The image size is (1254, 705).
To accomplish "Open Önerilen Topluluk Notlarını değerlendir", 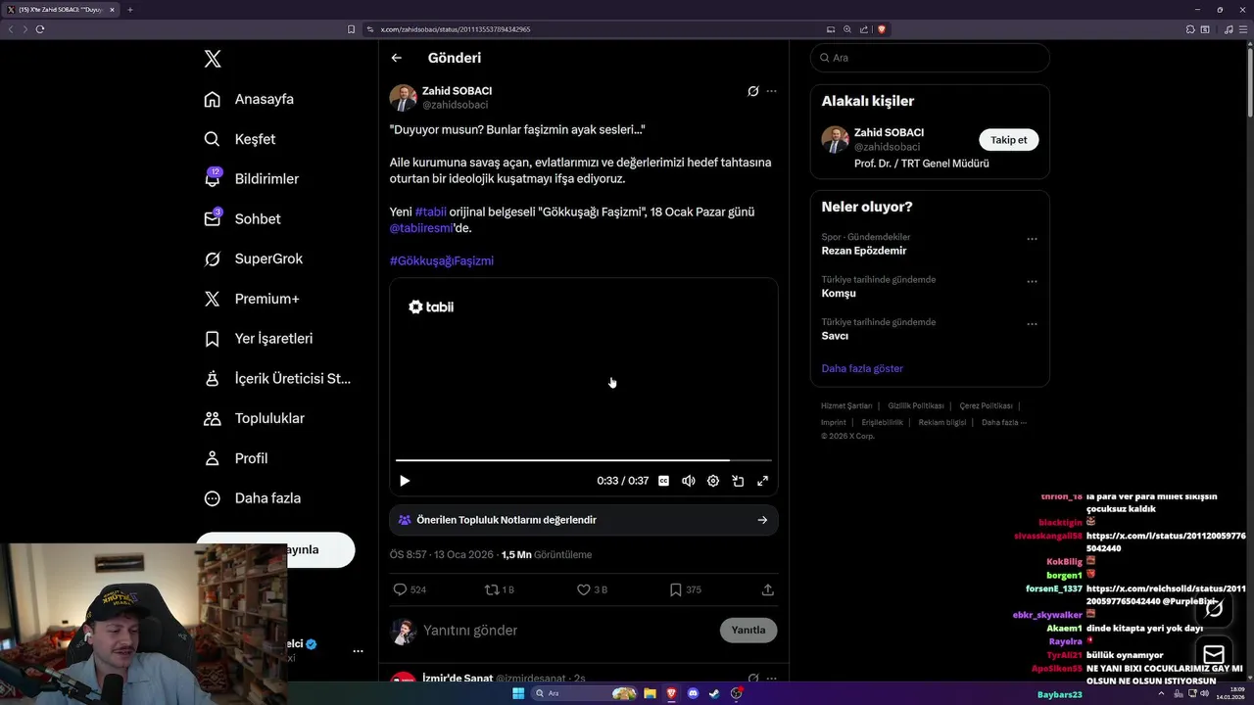I will tap(584, 520).
